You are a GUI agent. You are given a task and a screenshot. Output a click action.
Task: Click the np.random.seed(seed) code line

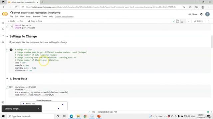tap(25, 87)
